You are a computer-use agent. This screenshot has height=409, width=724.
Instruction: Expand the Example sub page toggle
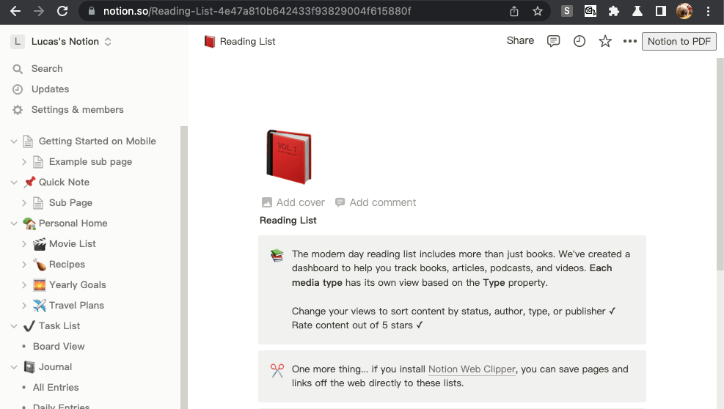point(24,161)
